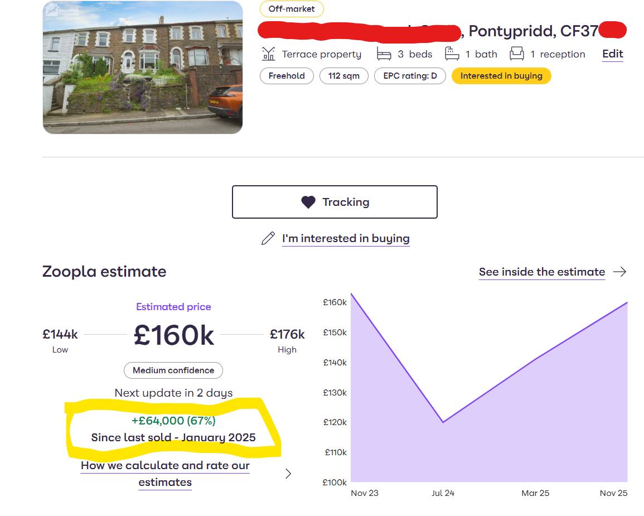
Task: Open I'm interested in buying link
Action: [x=346, y=239]
